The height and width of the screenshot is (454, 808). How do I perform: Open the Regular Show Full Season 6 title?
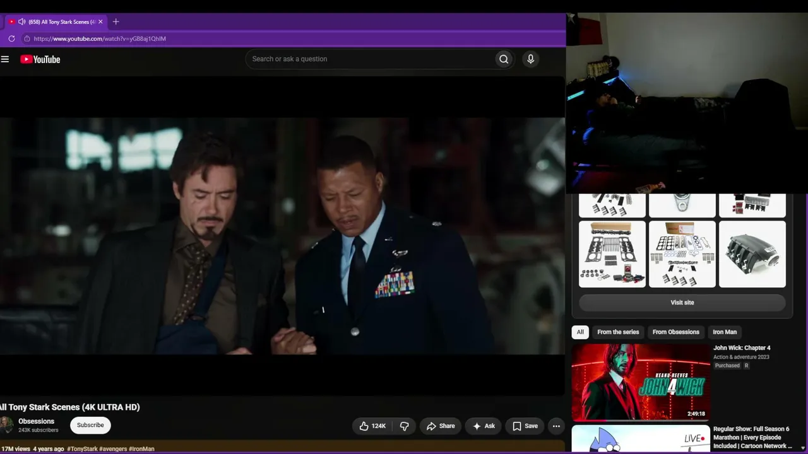click(752, 438)
